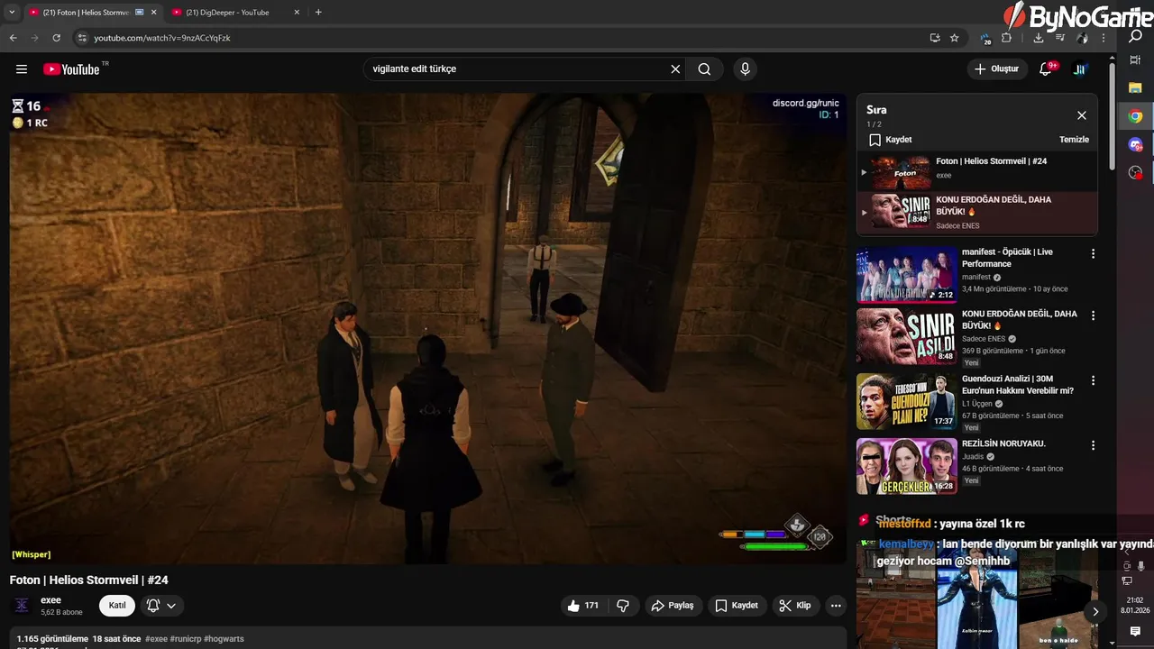Screen dimensions: 1154x649
Task: Start voice search with the microphone
Action: click(x=745, y=69)
